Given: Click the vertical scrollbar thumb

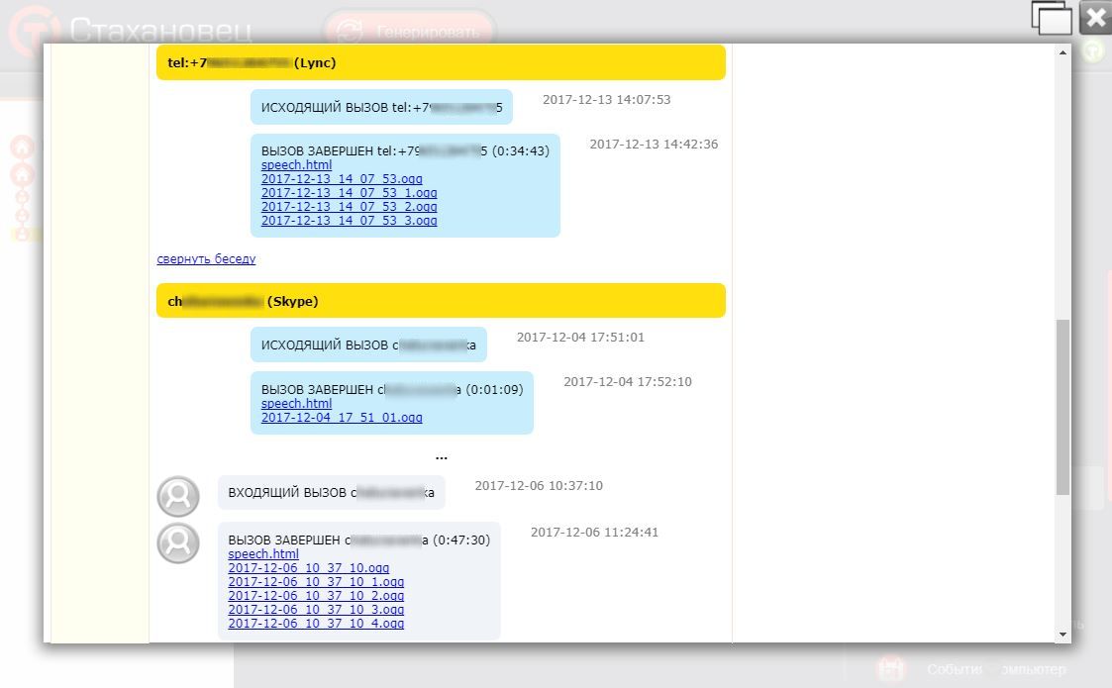Looking at the screenshot, I should coord(1062,407).
